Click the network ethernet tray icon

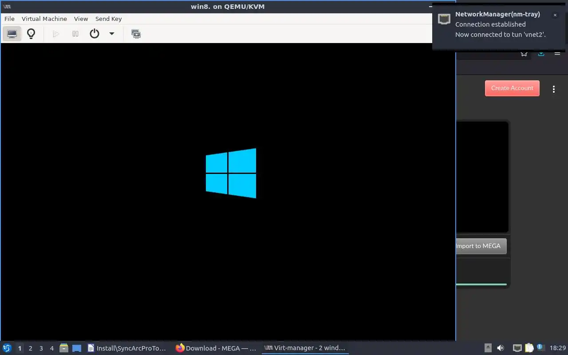tap(517, 348)
